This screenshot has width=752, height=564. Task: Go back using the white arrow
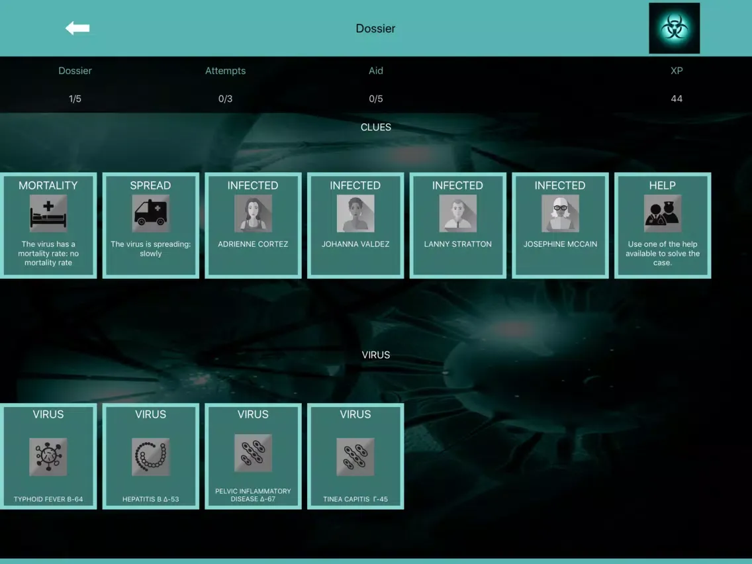[77, 28]
